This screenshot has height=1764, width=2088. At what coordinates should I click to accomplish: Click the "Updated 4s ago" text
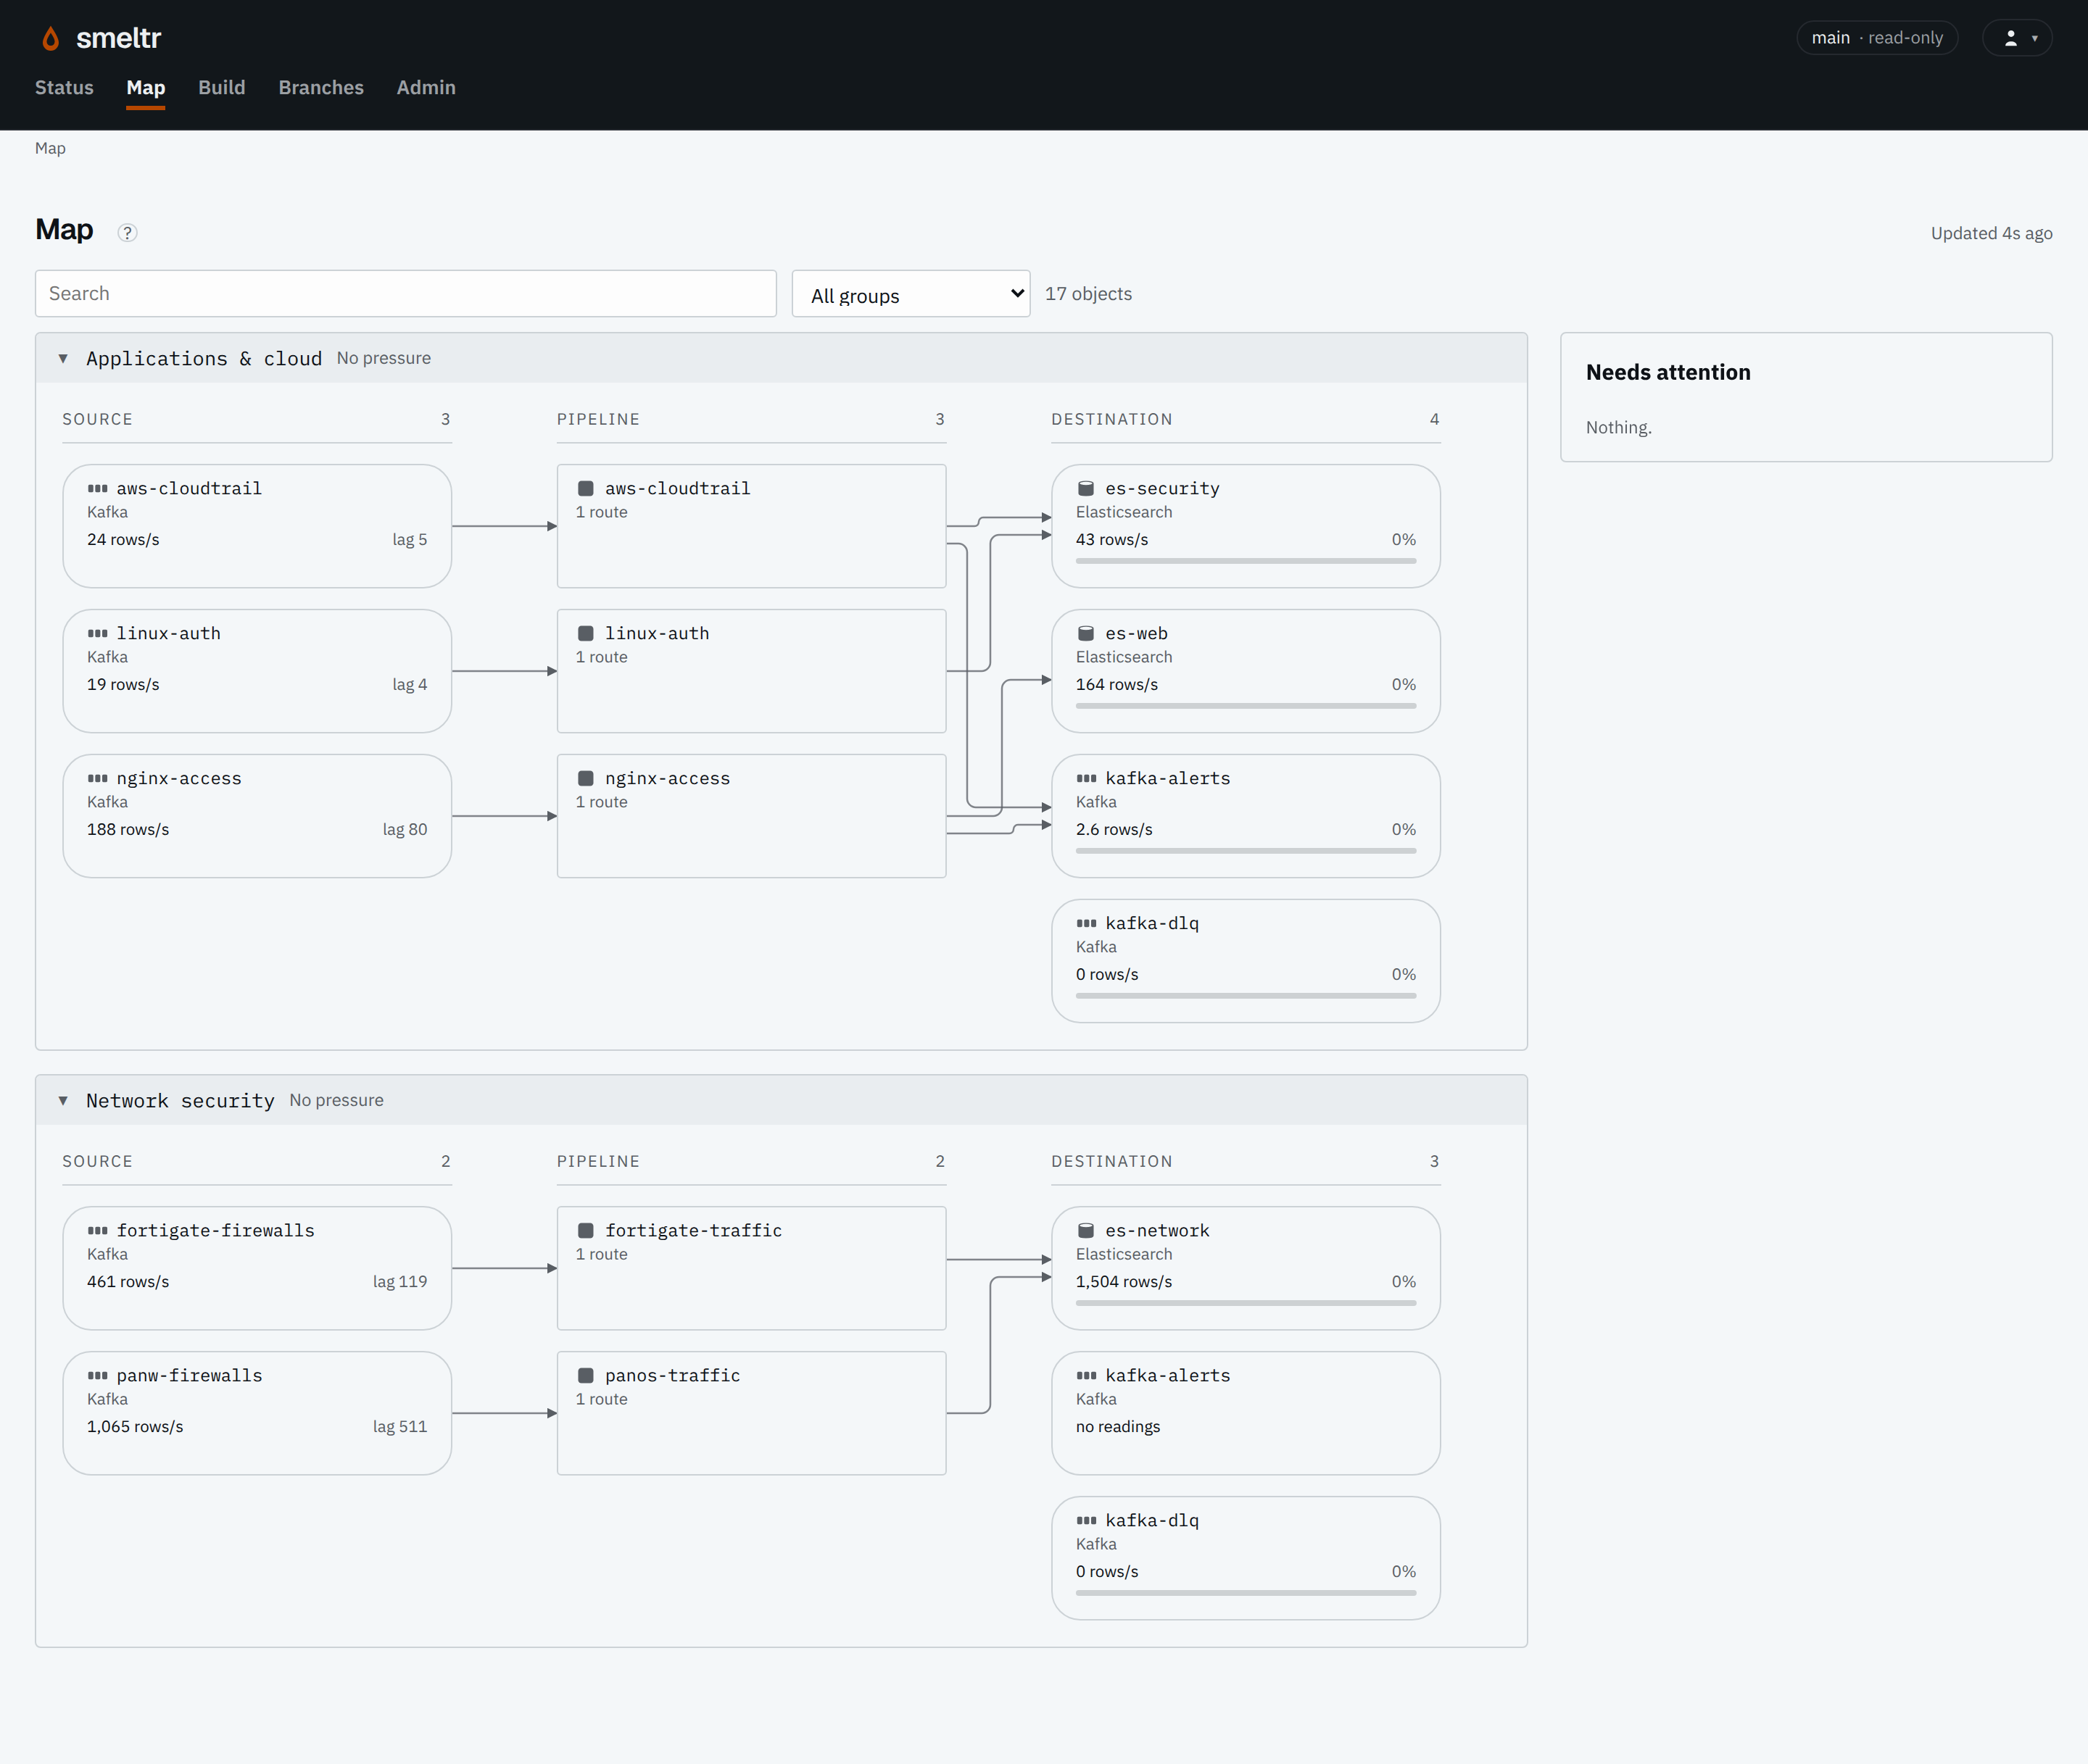[x=1991, y=233]
